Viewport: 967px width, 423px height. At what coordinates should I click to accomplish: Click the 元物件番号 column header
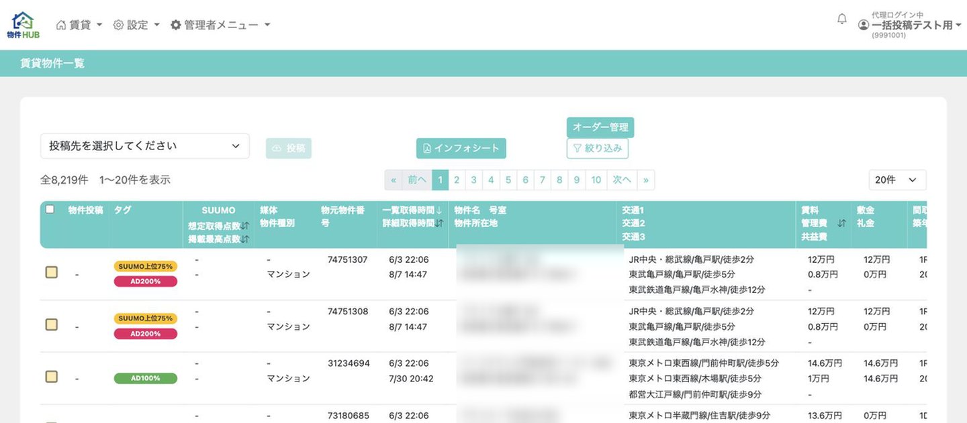pos(342,217)
